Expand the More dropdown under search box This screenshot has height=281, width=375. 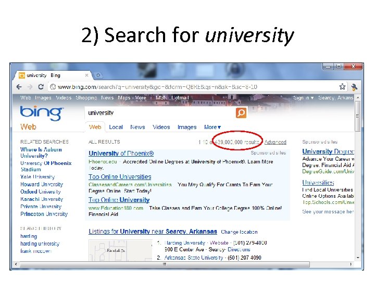(x=213, y=127)
